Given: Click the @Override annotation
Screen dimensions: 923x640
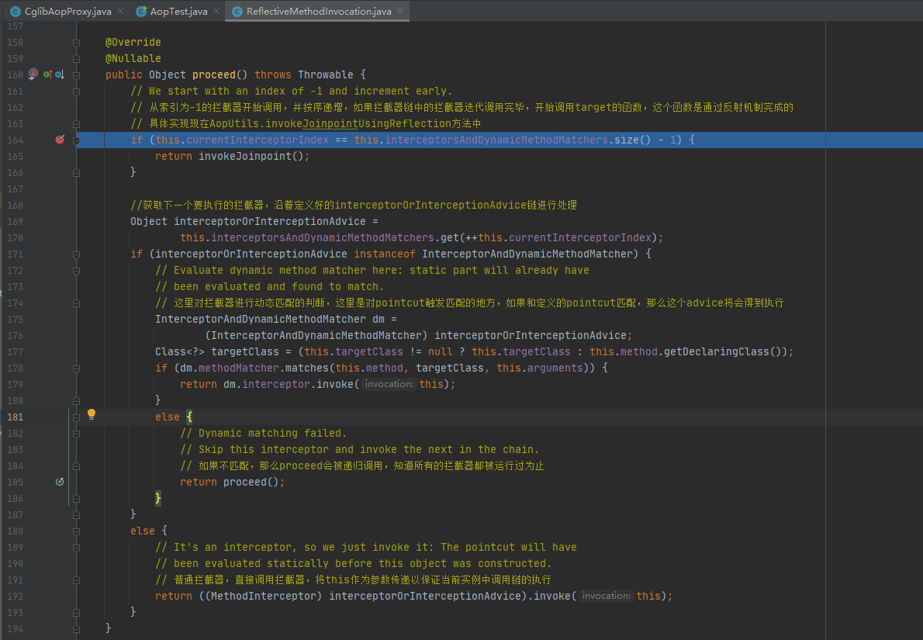Looking at the screenshot, I should tap(133, 43).
